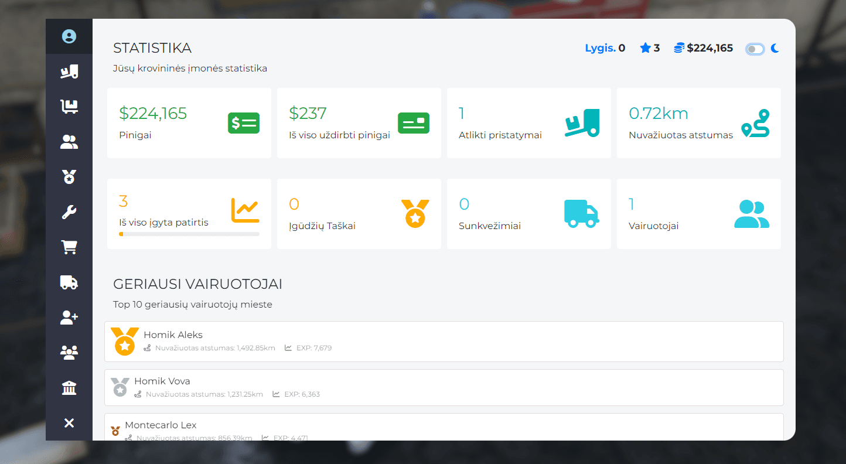
Task: Click the Įgūdžių Taškai label
Action: [x=322, y=226]
